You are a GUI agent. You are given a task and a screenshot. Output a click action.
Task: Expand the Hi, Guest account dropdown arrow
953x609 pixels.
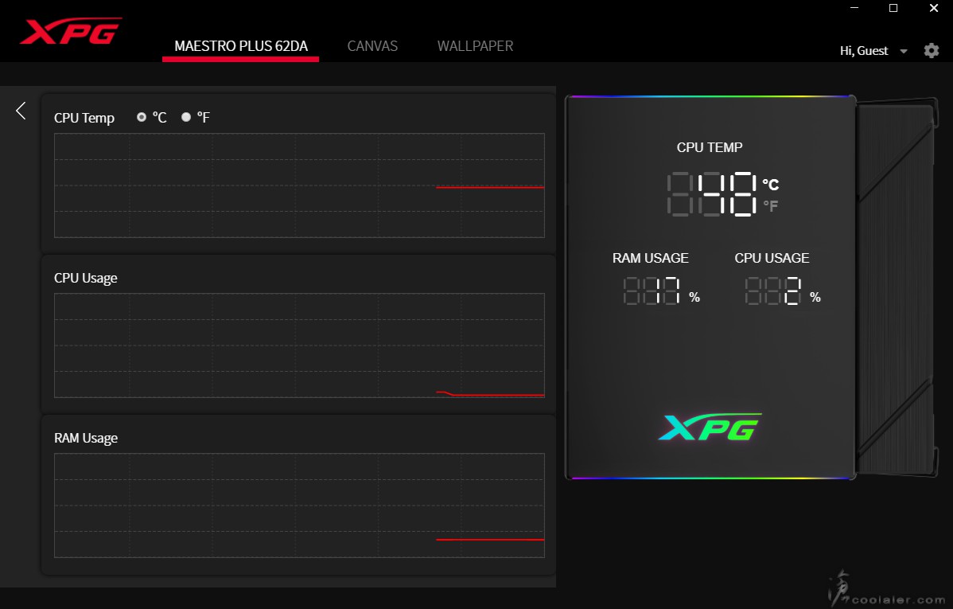pos(904,52)
